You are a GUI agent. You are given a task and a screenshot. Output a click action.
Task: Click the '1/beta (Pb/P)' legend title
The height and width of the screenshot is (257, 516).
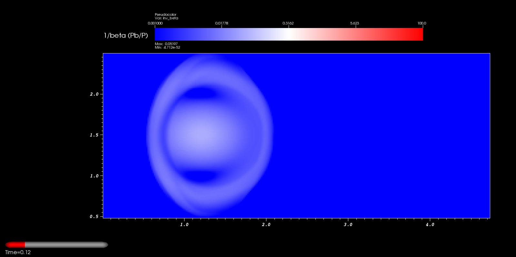(x=126, y=35)
